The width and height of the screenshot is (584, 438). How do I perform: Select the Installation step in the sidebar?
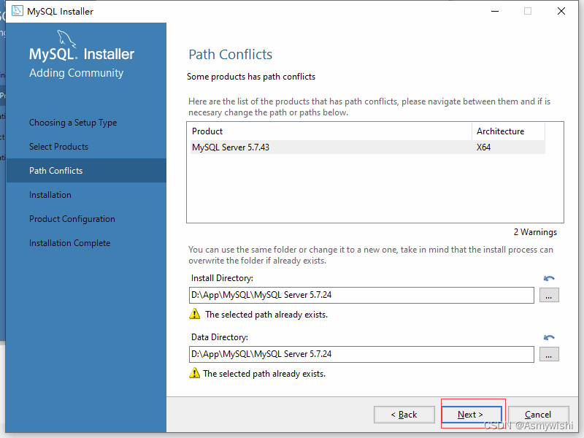coord(52,194)
